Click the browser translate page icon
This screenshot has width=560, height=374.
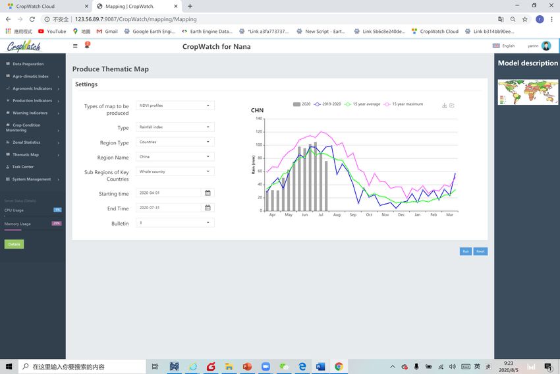[501, 19]
